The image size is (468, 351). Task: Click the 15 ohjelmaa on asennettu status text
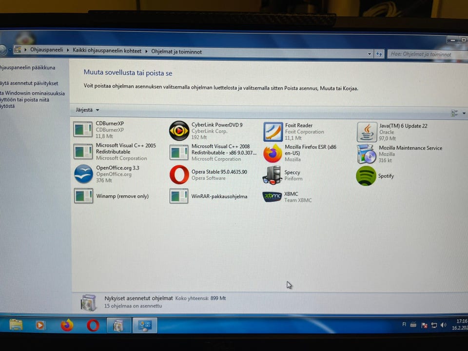tap(133, 306)
